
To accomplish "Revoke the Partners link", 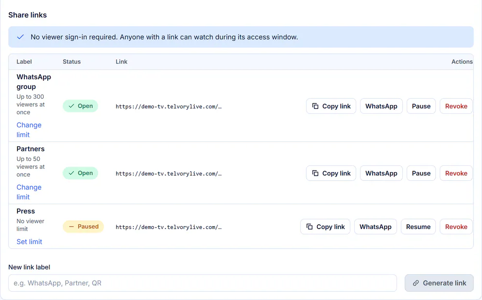I will (456, 173).
